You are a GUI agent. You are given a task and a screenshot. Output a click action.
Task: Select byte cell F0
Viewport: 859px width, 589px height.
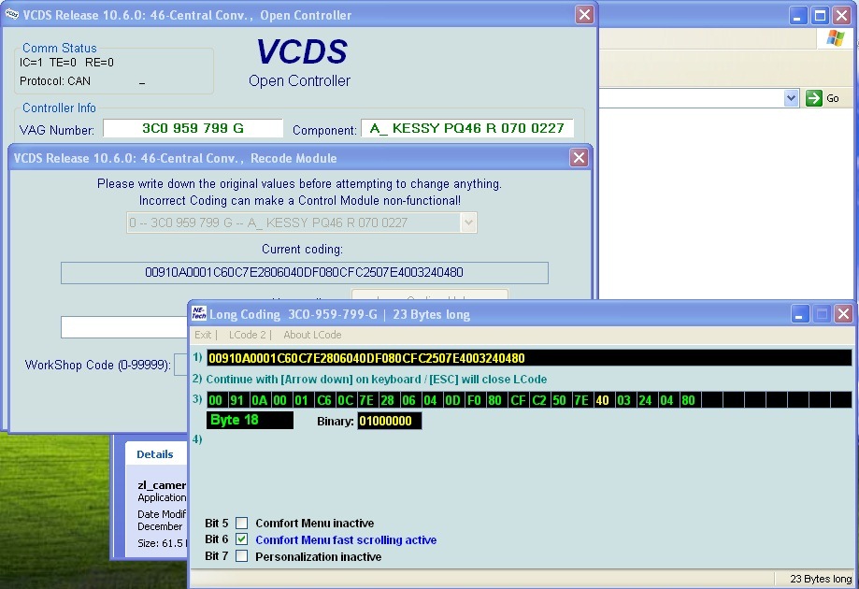pos(474,400)
